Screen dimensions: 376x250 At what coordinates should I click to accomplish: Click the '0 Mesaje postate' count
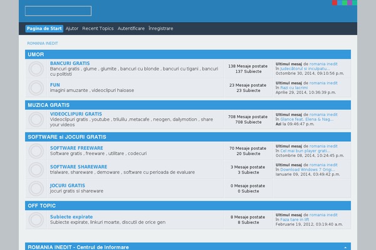tap(248, 186)
